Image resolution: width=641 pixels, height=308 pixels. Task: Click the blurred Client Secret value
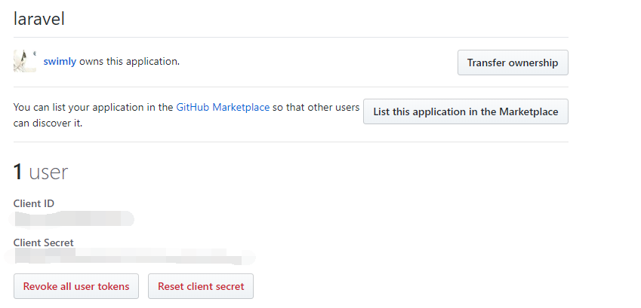128,258
